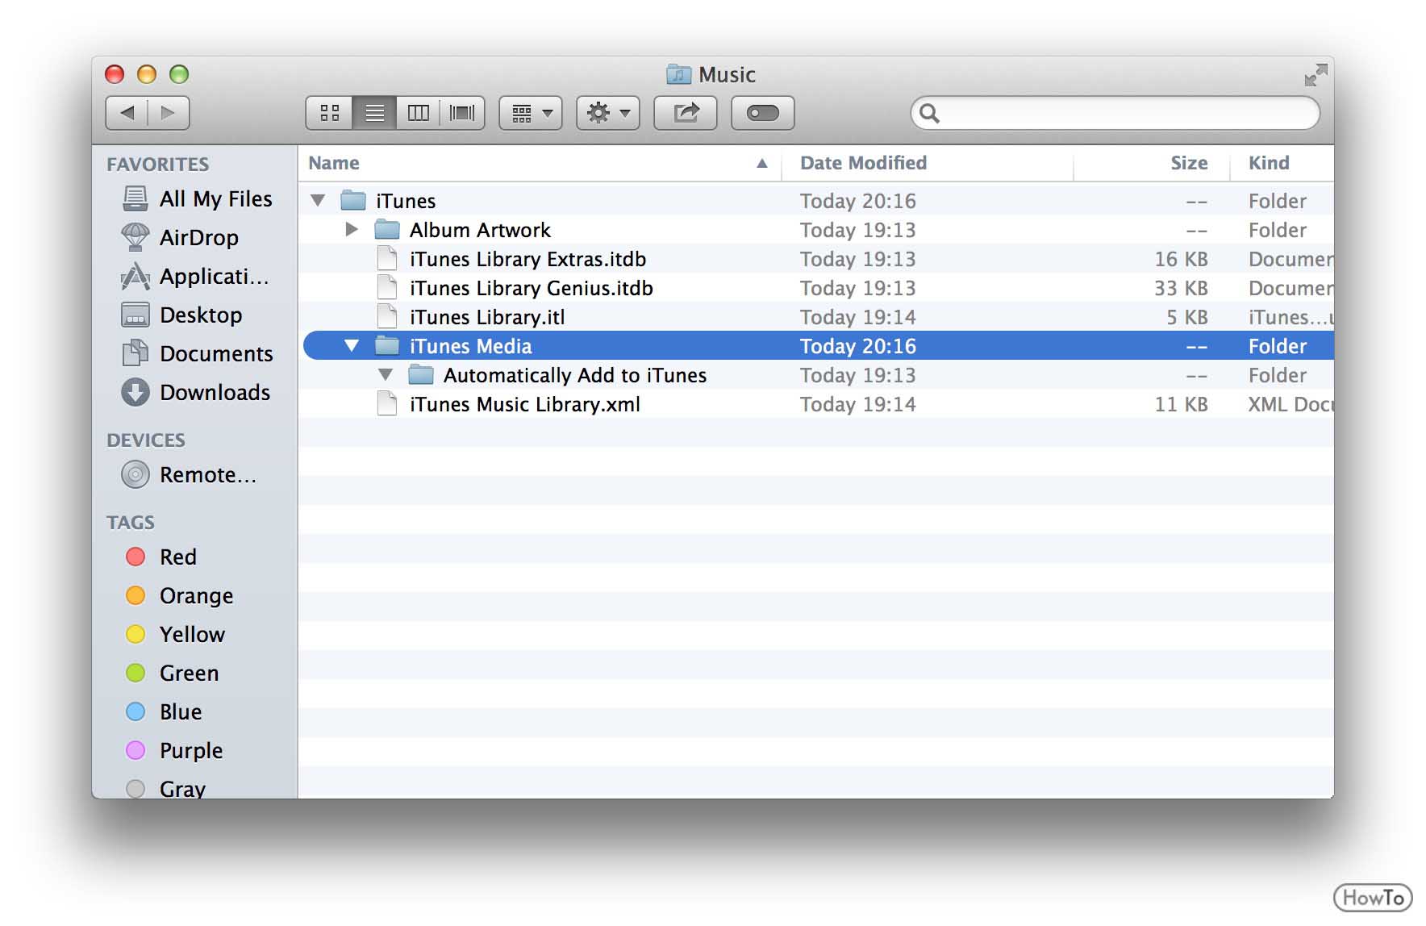Open Applications in the sidebar

coord(194,276)
